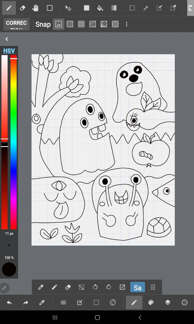The image size is (194, 324).
Task: Select the Bucket fill tool
Action: point(100,8)
